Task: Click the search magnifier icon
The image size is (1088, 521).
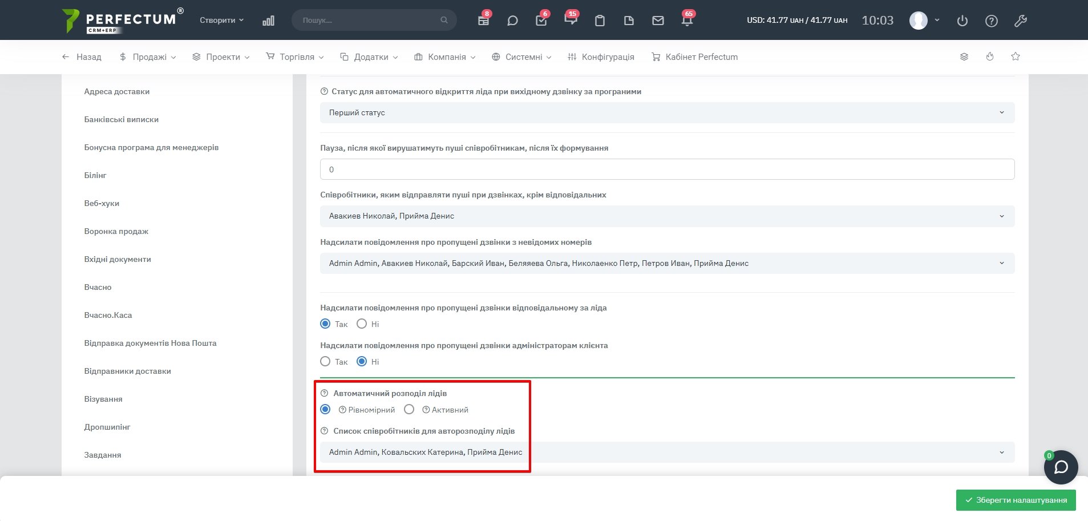Action: 444,20
